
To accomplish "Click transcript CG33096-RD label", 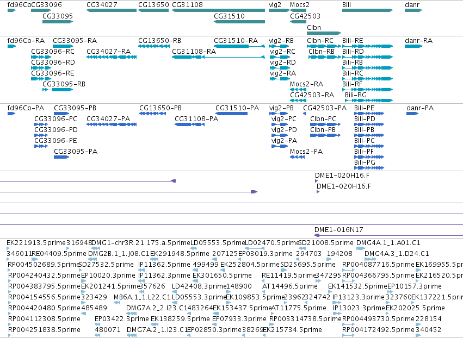I will click(53, 62).
